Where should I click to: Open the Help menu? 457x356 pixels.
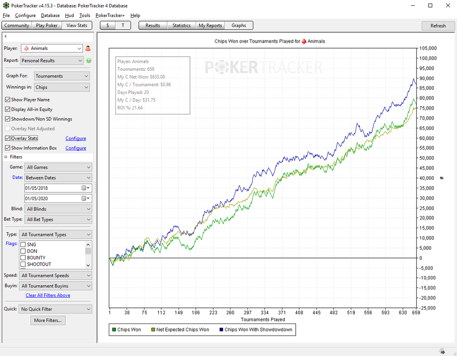click(135, 16)
